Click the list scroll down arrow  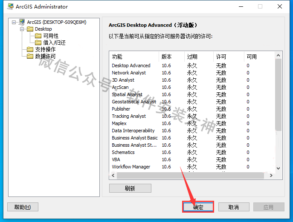tap(278, 168)
